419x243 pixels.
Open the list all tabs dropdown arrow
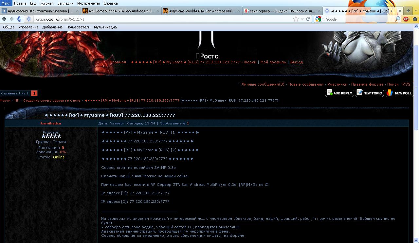point(415,11)
